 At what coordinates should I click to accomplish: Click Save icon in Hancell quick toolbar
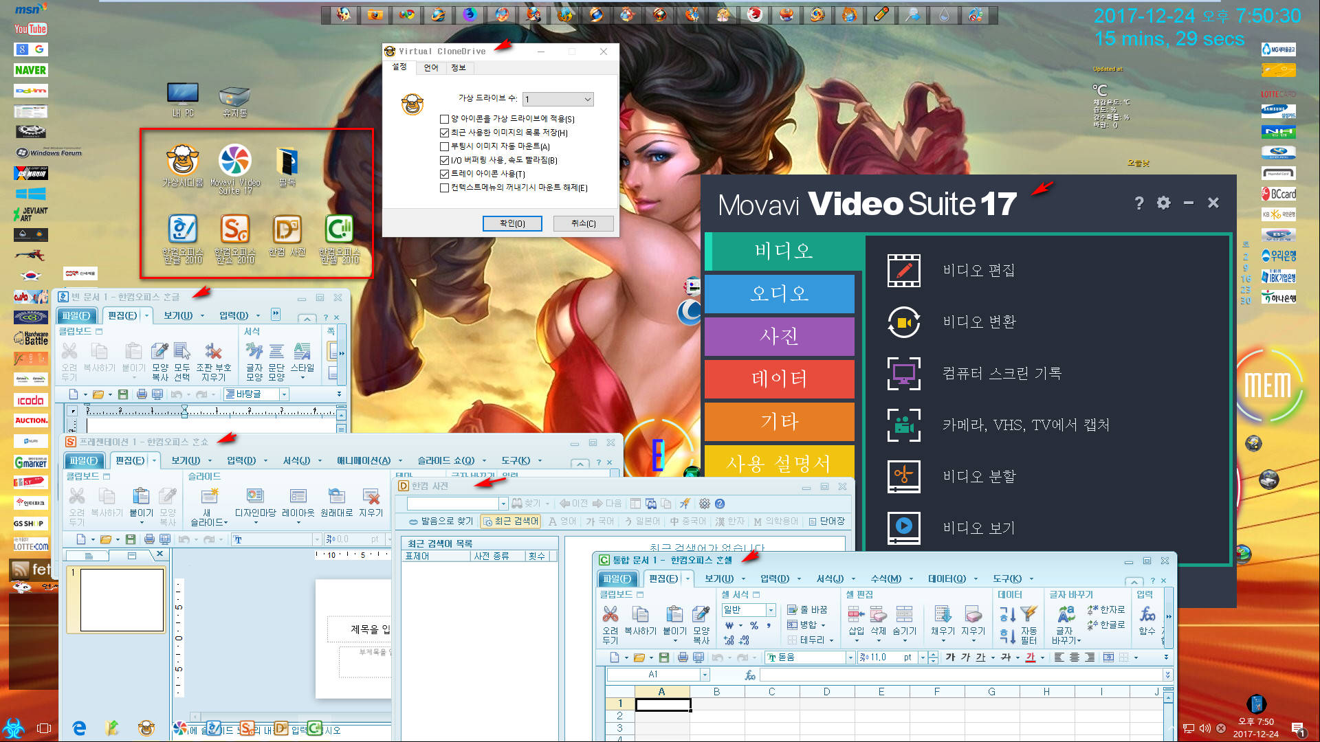coord(663,657)
